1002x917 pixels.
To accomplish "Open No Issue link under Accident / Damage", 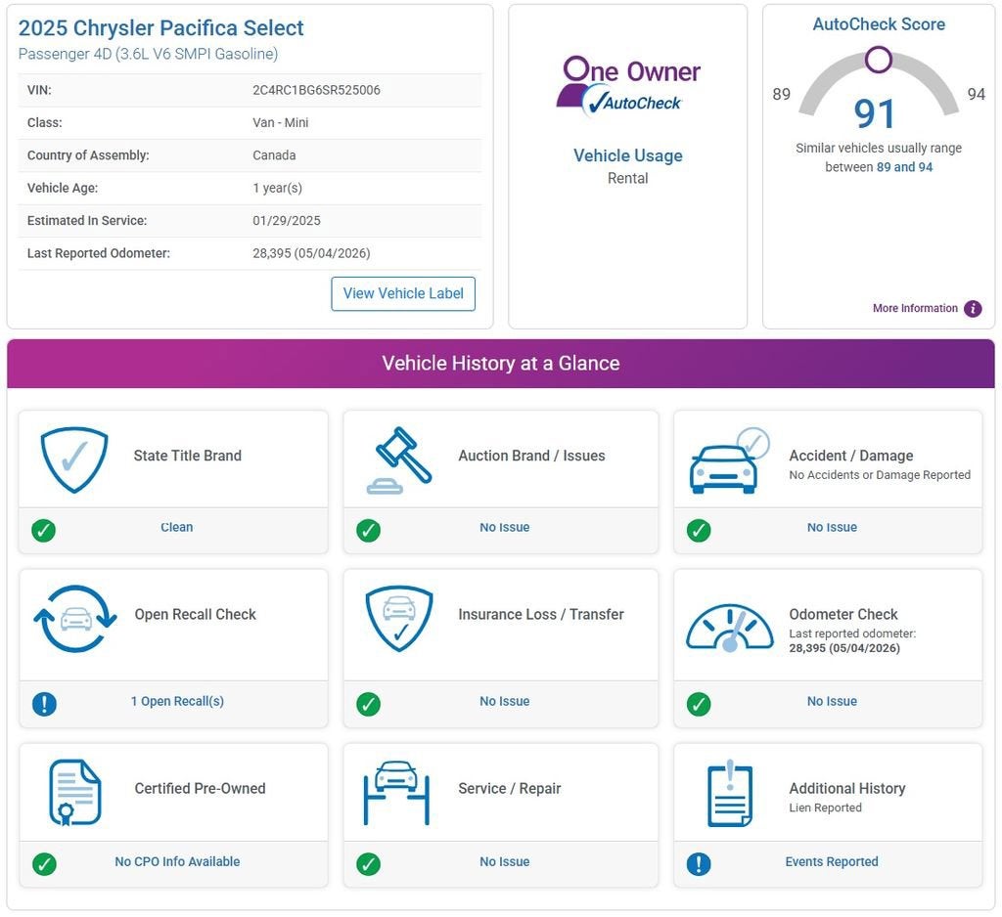I will point(832,528).
